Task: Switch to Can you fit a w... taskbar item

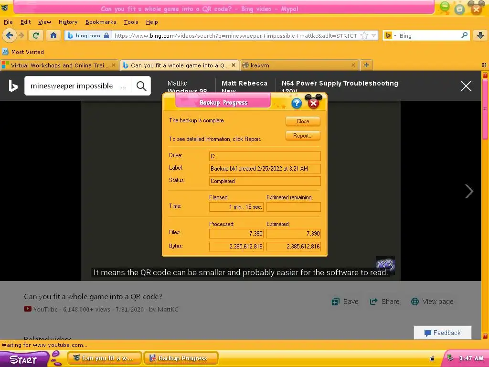Action: [x=105, y=358]
